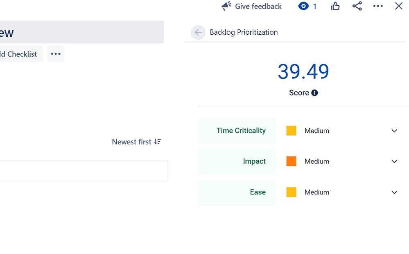Screen dimensions: 409x254
Task: Expand the Ease chevron arrow
Action: (x=394, y=192)
